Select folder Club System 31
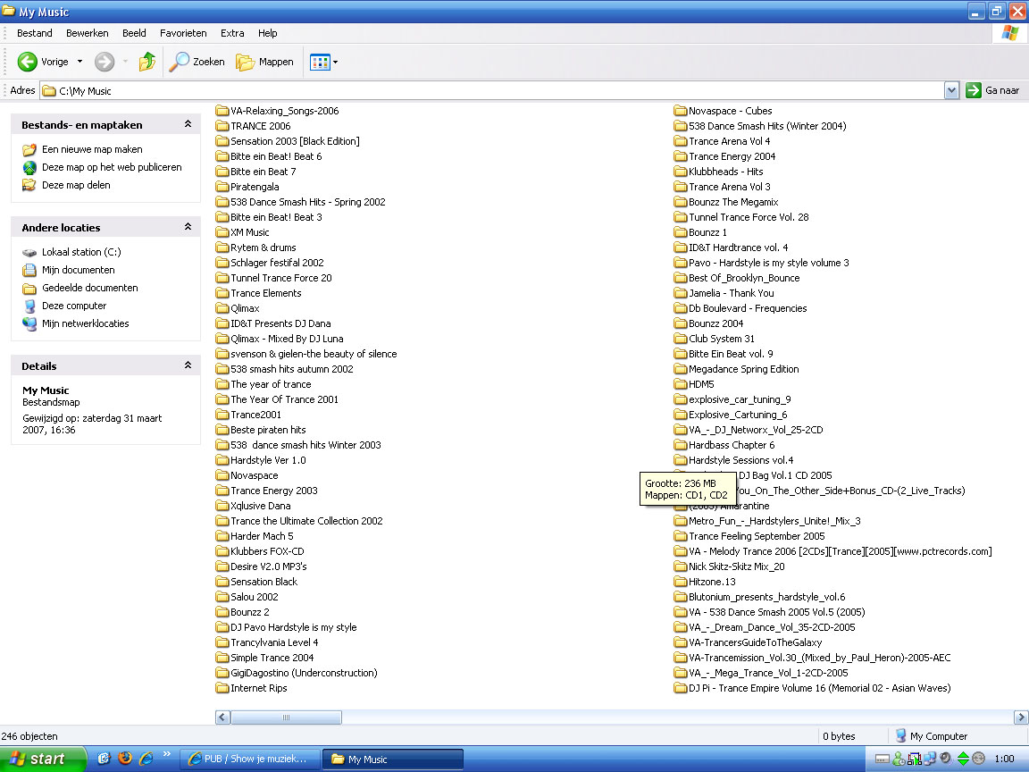The image size is (1029, 772). coord(714,339)
